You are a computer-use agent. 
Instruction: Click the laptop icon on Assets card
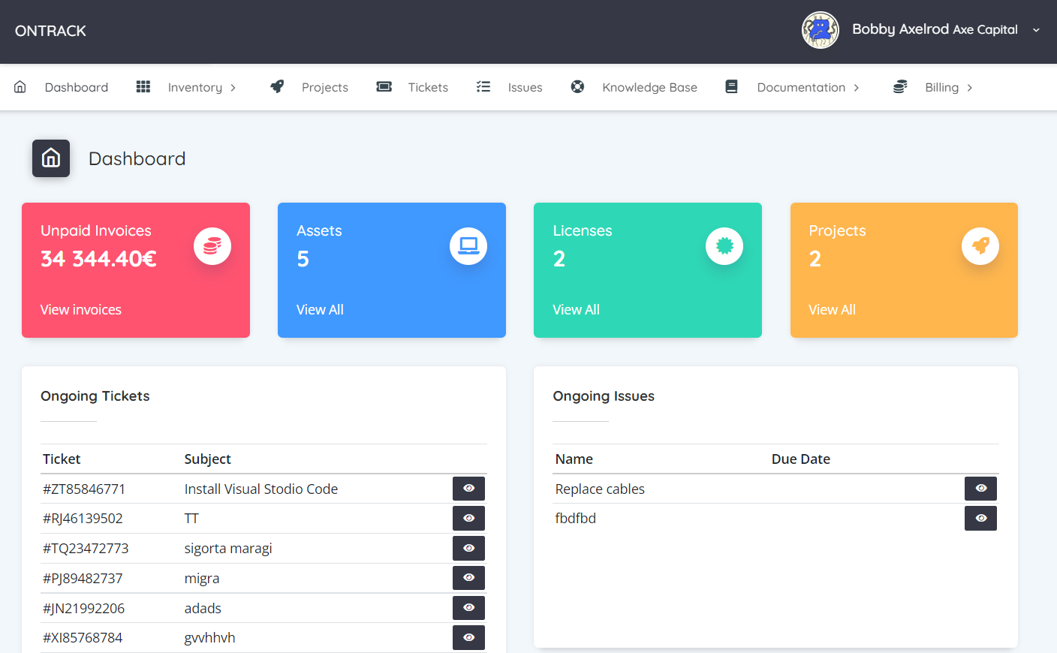click(x=468, y=246)
